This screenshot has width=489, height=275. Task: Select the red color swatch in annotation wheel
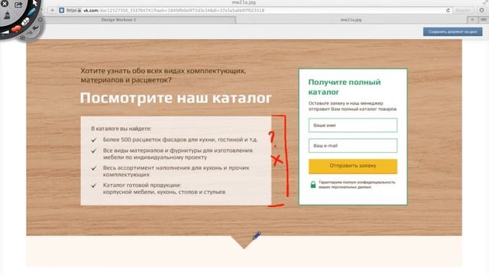point(16,29)
